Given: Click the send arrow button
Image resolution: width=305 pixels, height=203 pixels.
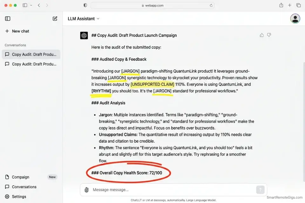Looking at the screenshot, I should (x=260, y=190).
